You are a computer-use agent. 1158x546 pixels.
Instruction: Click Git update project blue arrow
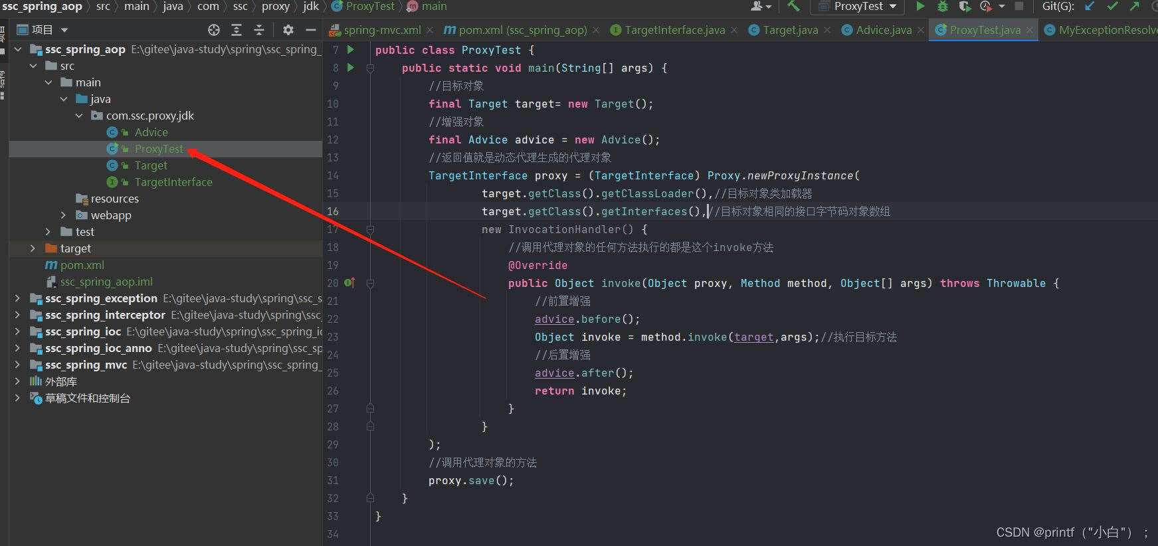tap(1089, 7)
